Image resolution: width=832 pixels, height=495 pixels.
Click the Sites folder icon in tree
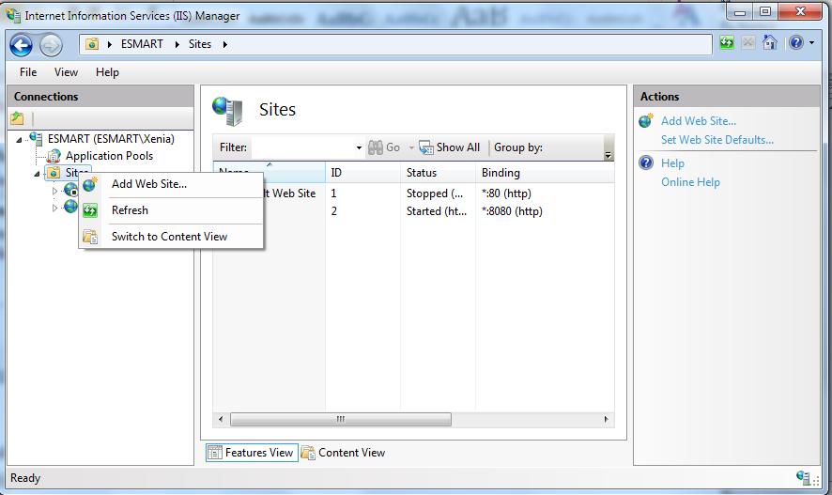point(54,173)
